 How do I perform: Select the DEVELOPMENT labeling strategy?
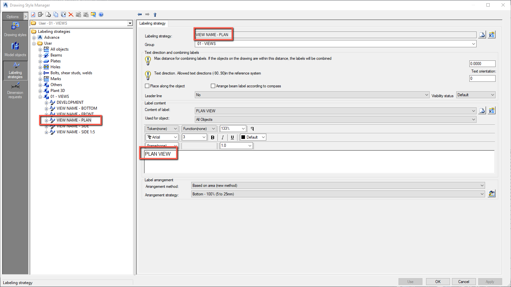click(x=70, y=102)
